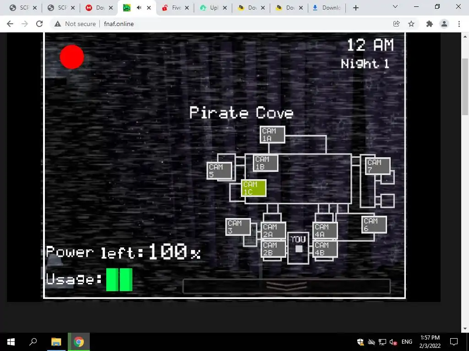This screenshot has width=469, height=351.
Task: Open File Explorer from taskbar
Action: pyautogui.click(x=56, y=342)
